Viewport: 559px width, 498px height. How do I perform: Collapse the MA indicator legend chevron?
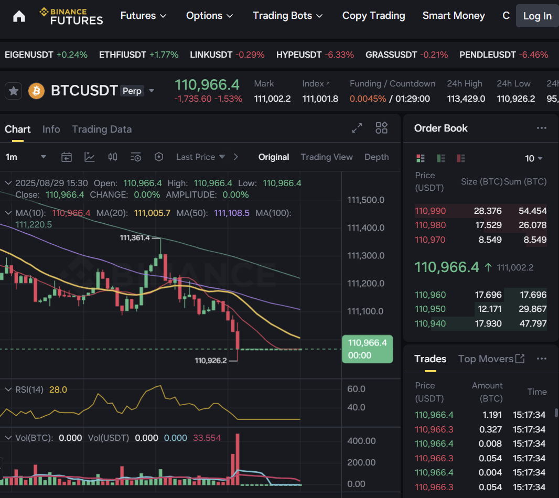click(8, 213)
